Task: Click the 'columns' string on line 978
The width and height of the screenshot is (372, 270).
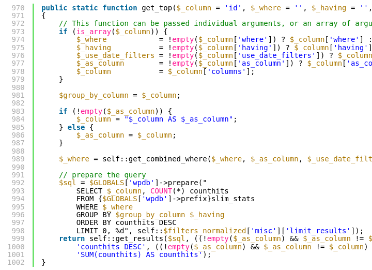Action: pyautogui.click(x=226, y=71)
